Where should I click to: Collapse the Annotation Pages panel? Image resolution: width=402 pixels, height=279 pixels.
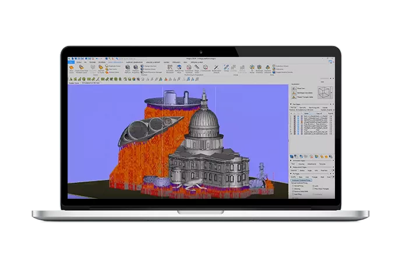click(x=291, y=160)
